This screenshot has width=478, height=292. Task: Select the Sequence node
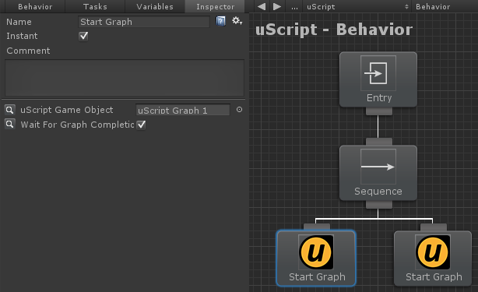pos(378,173)
